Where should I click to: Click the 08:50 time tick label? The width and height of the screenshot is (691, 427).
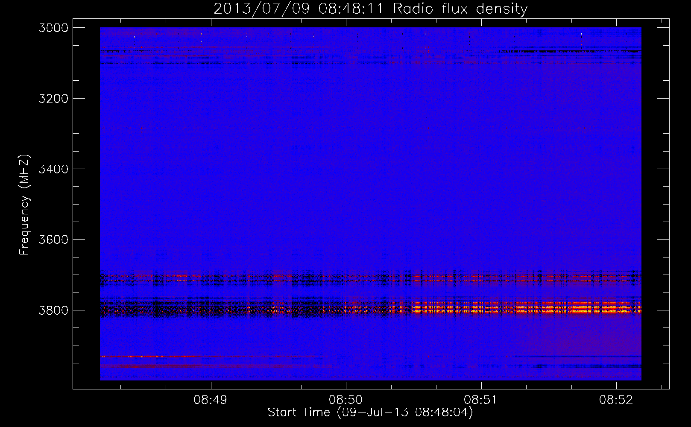click(345, 400)
